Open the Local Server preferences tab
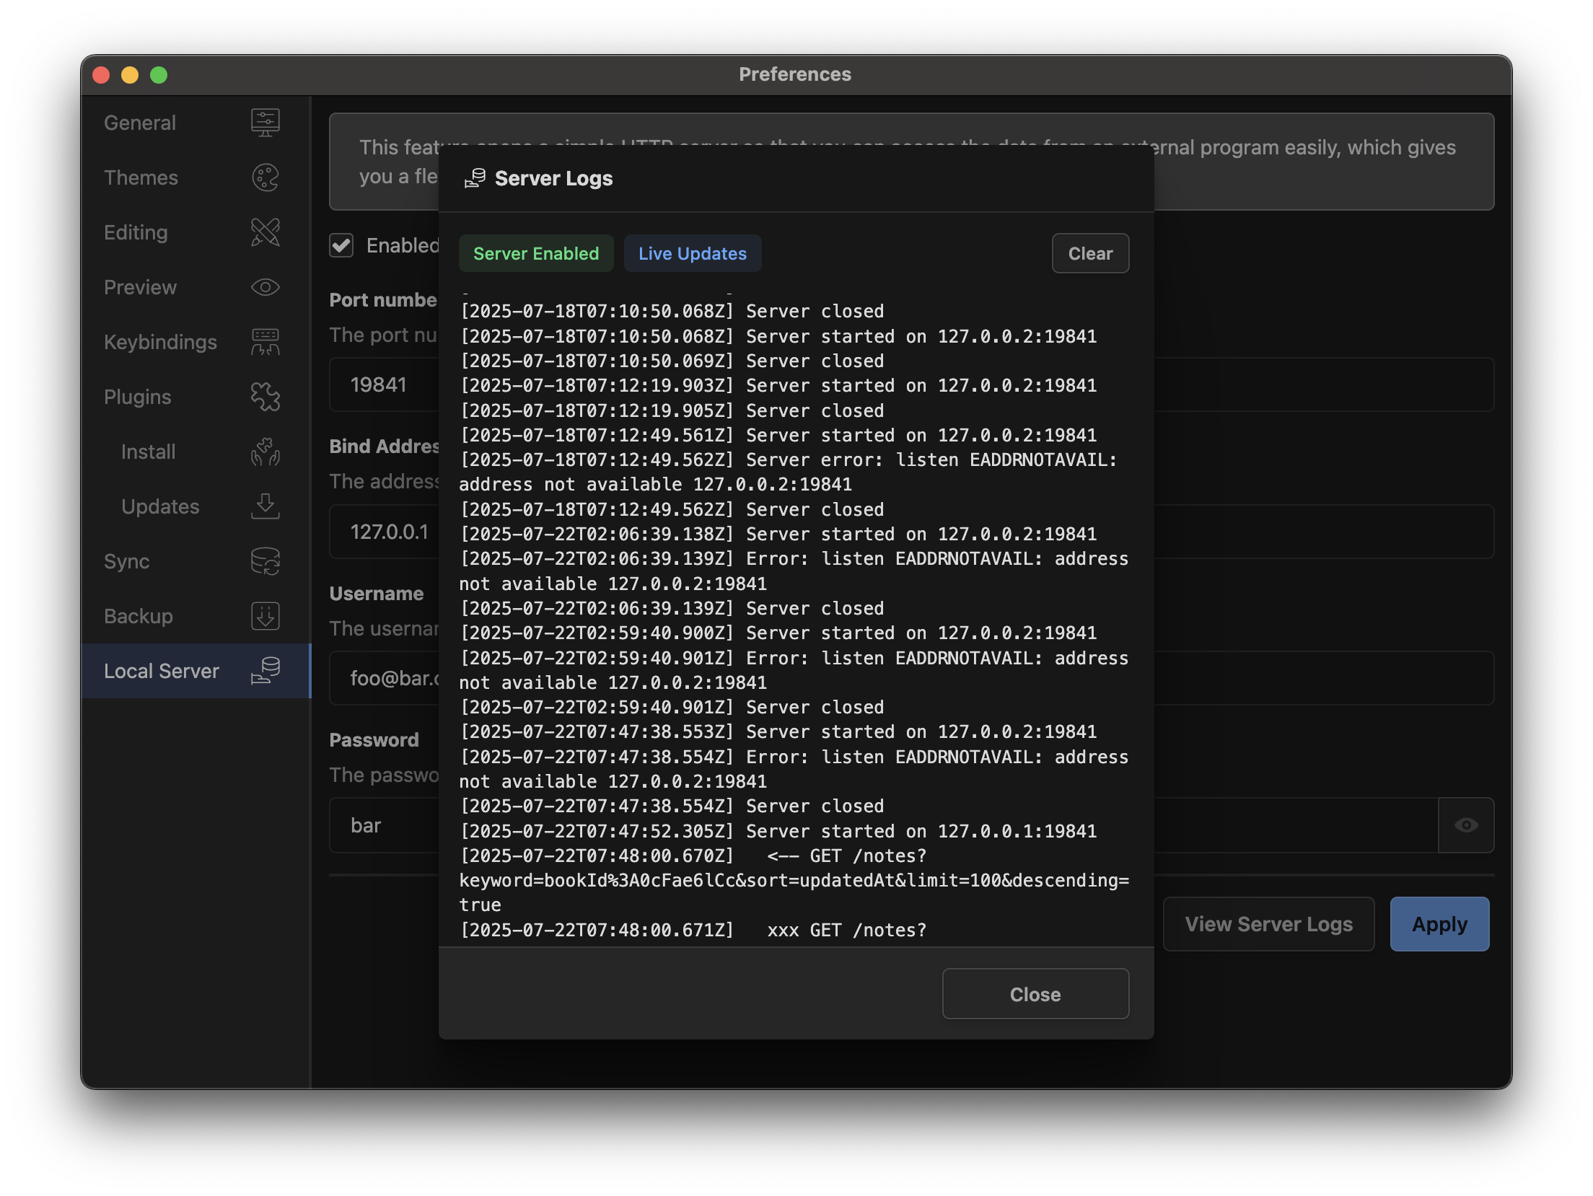Image resolution: width=1593 pixels, height=1196 pixels. click(x=162, y=671)
